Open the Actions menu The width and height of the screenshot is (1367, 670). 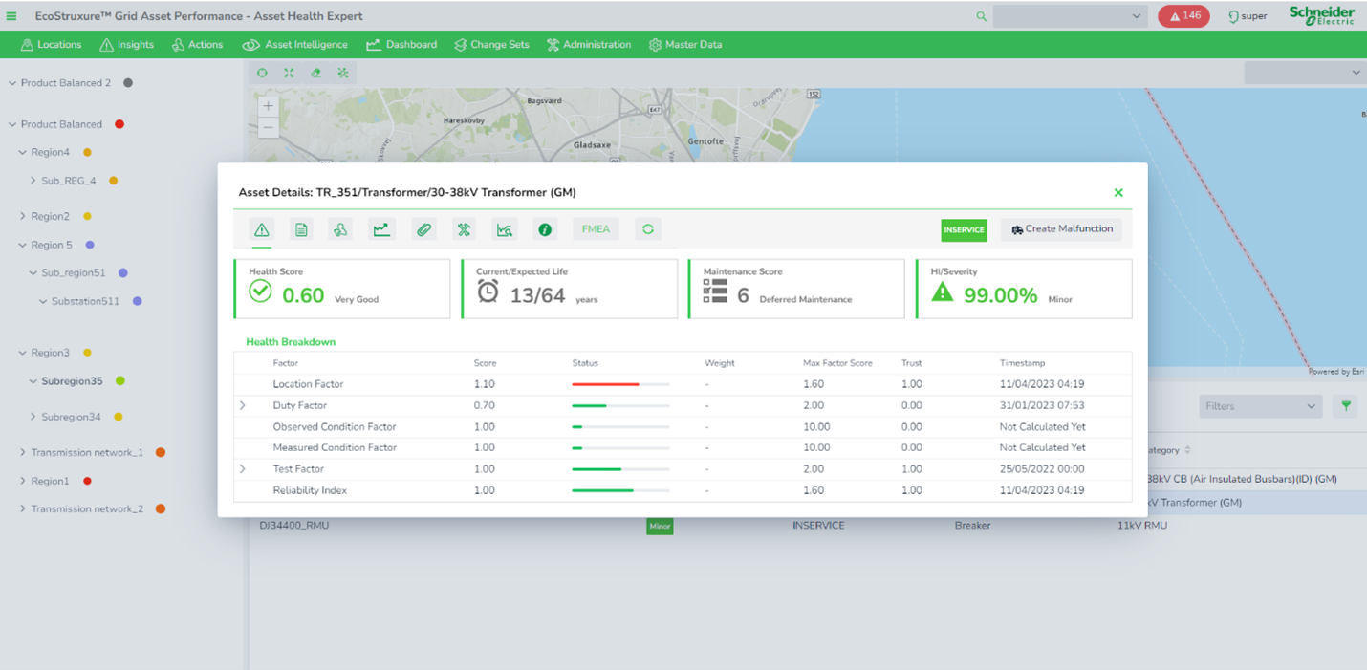[197, 45]
